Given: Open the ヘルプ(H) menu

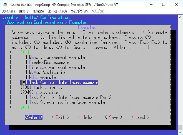Looking at the screenshot, I should tap(98, 11).
